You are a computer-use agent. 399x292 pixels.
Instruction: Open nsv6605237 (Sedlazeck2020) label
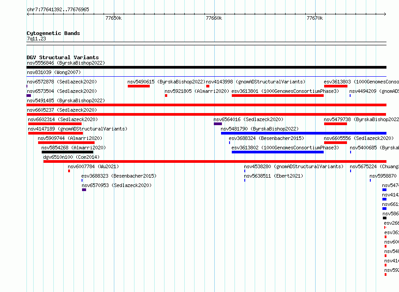[62, 110]
